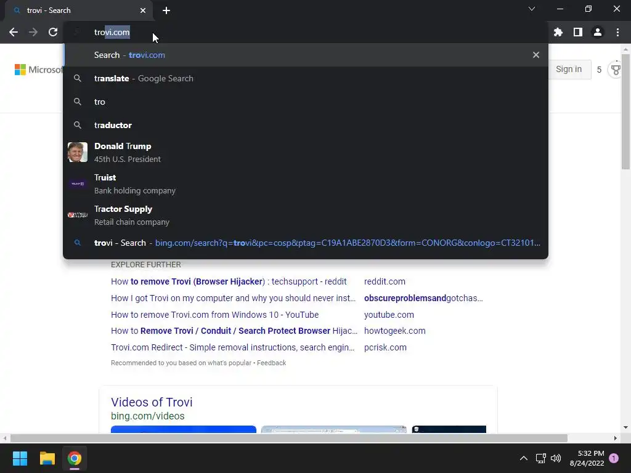The height and width of the screenshot is (473, 631).
Task: Reload the page using the refresh icon
Action: [x=53, y=32]
